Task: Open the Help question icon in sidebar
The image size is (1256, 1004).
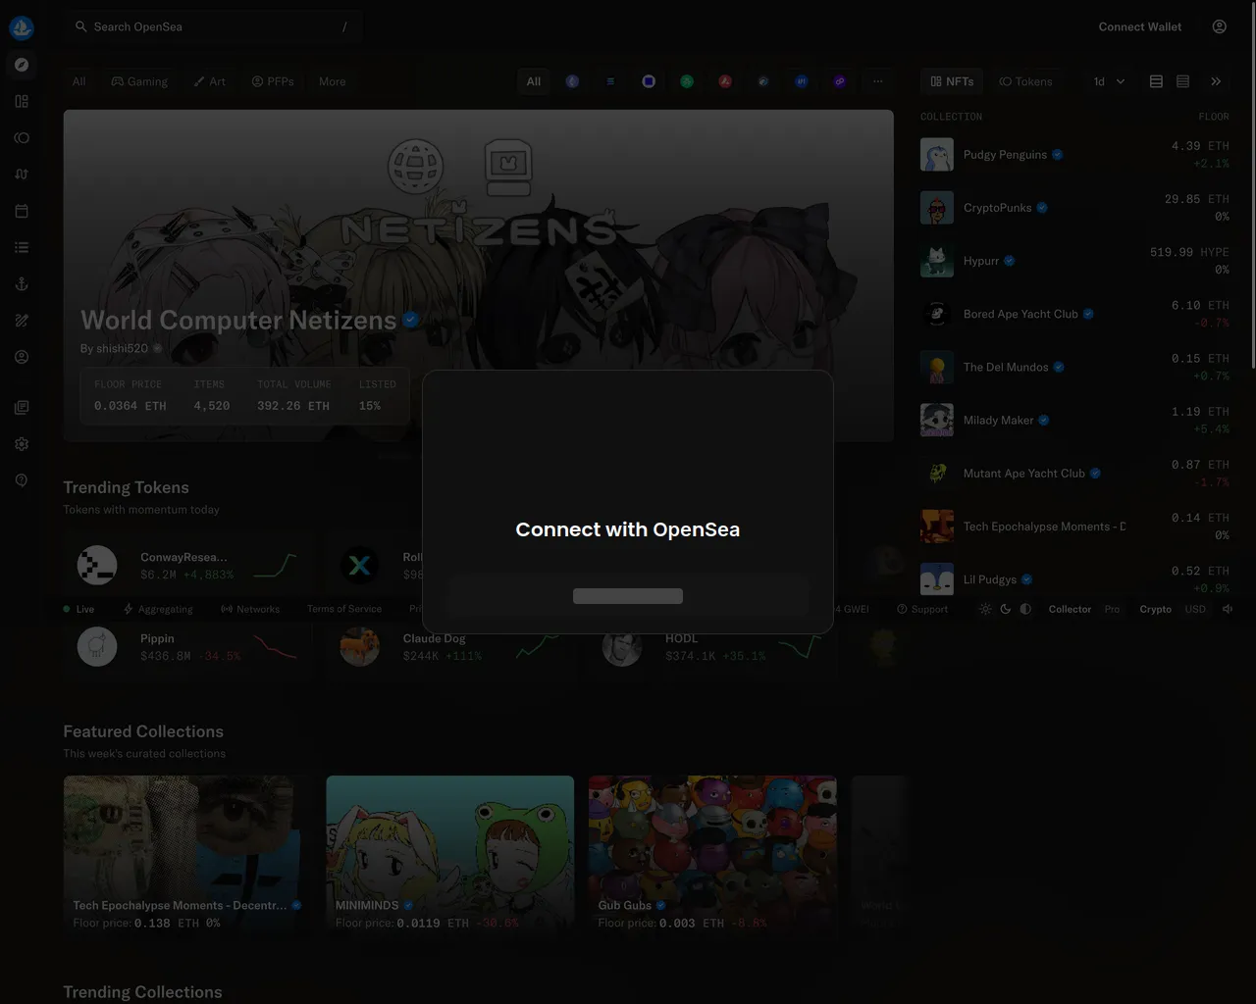Action: (x=22, y=480)
